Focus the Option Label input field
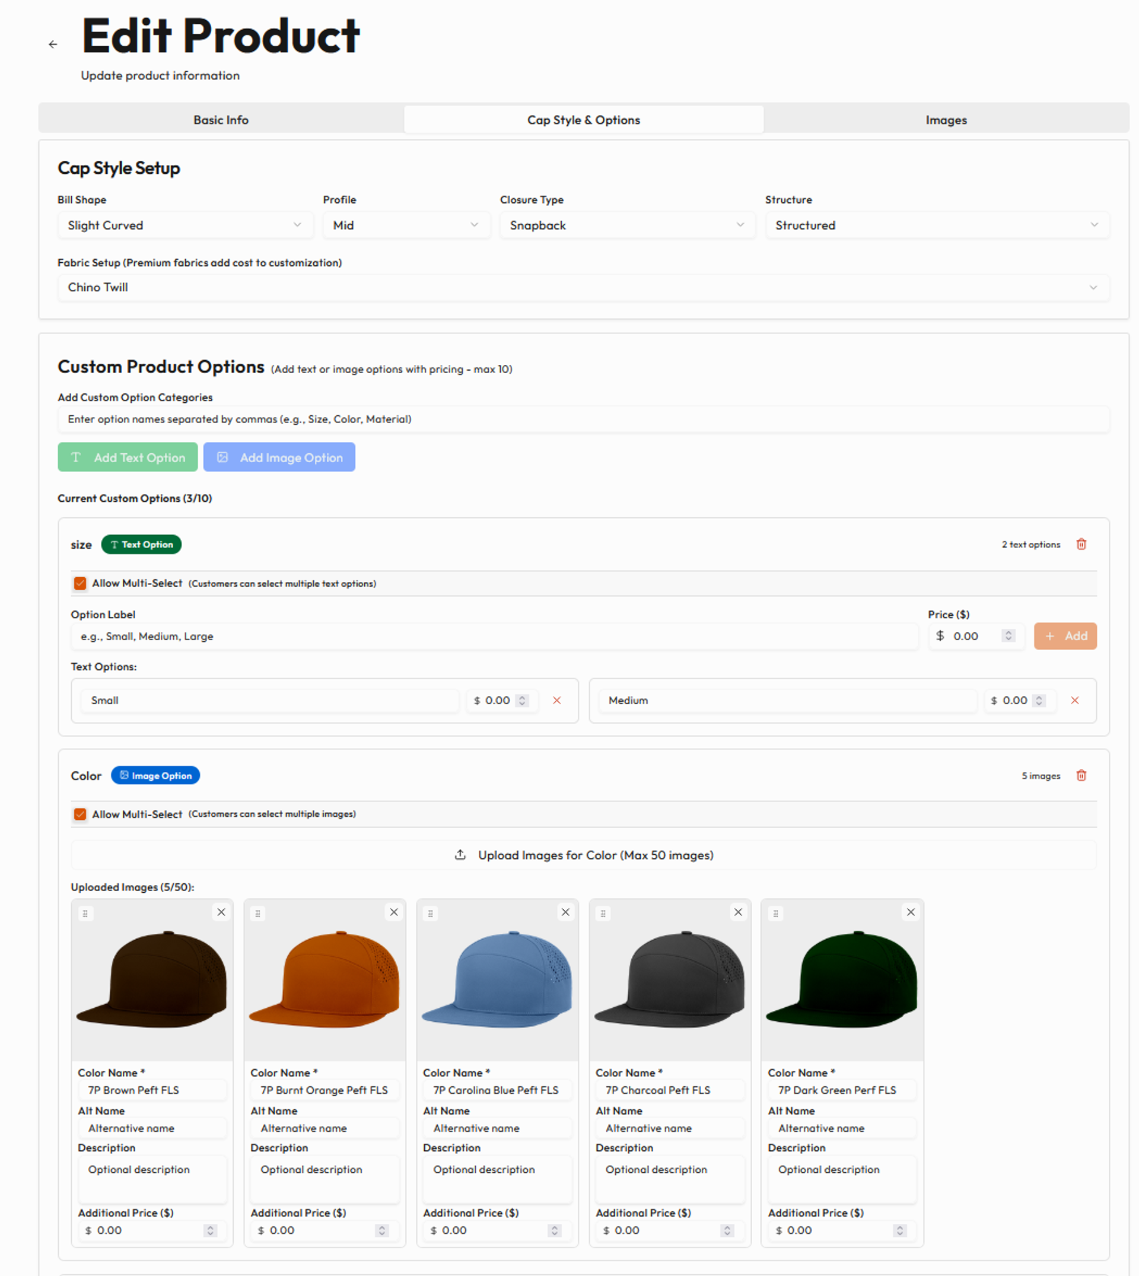The height and width of the screenshot is (1276, 1139). click(x=494, y=636)
